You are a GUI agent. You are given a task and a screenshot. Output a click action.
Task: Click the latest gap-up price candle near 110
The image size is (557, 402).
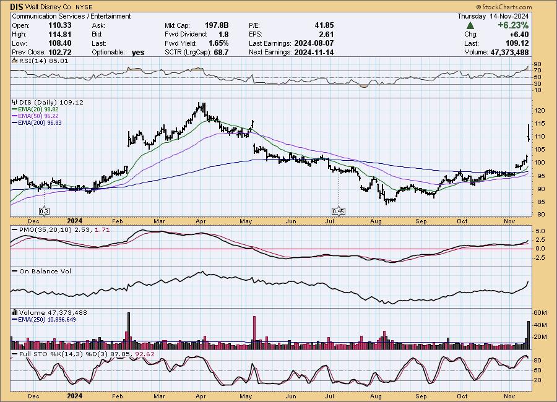[529, 133]
